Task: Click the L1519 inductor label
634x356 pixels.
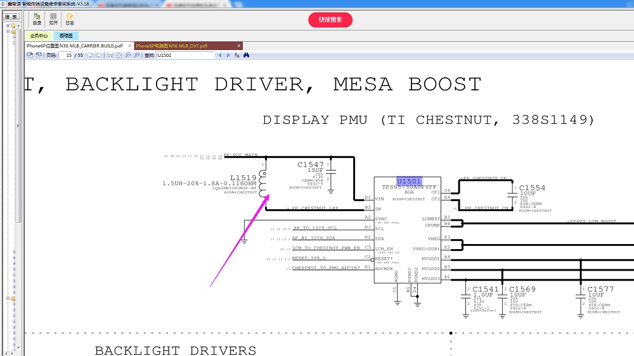Action: click(x=243, y=178)
